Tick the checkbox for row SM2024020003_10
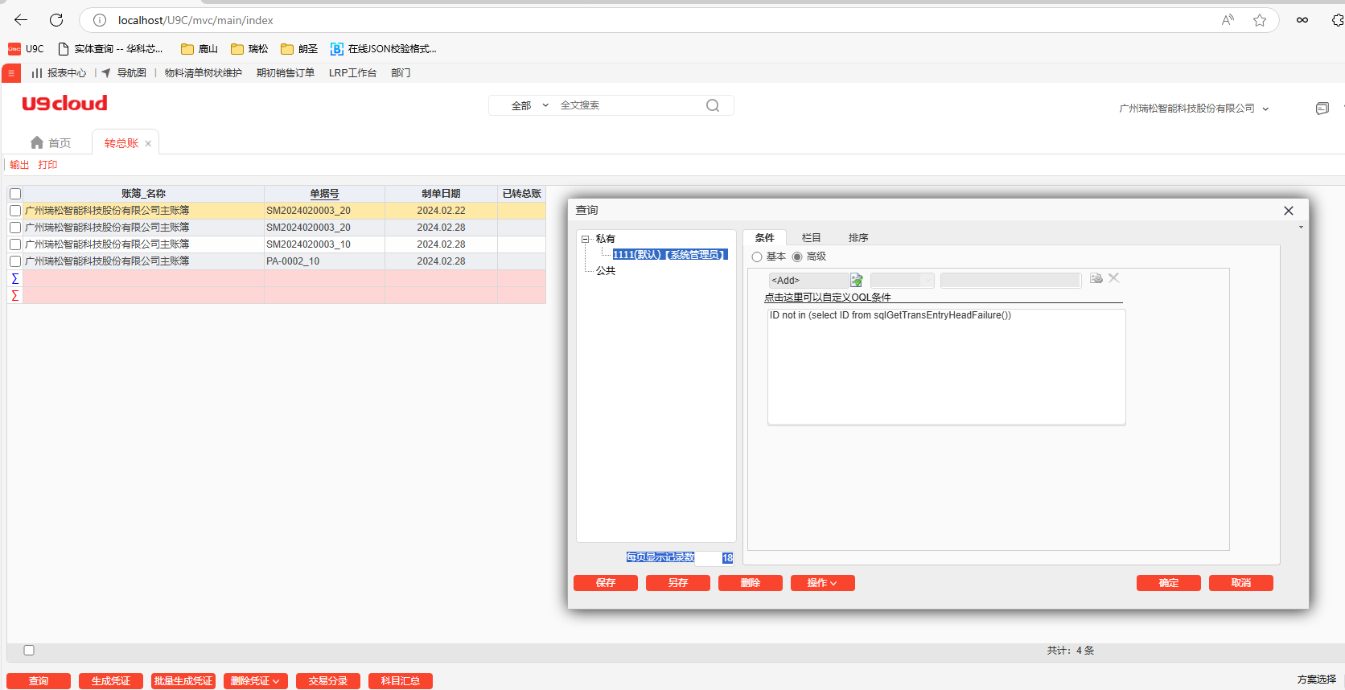Viewport: 1345px width, 690px height. click(x=15, y=244)
